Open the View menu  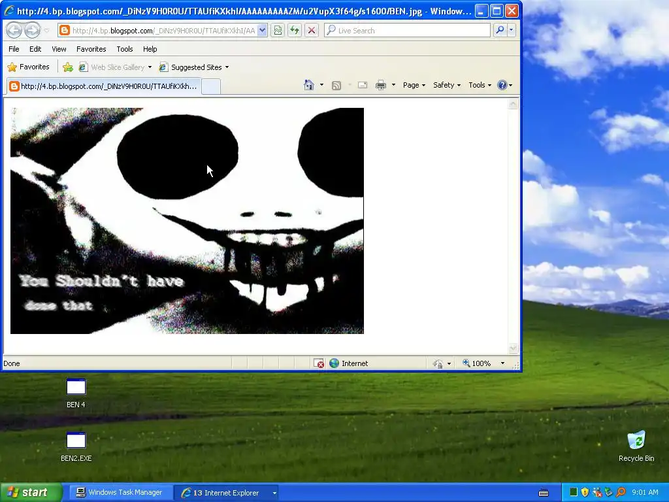(59, 49)
